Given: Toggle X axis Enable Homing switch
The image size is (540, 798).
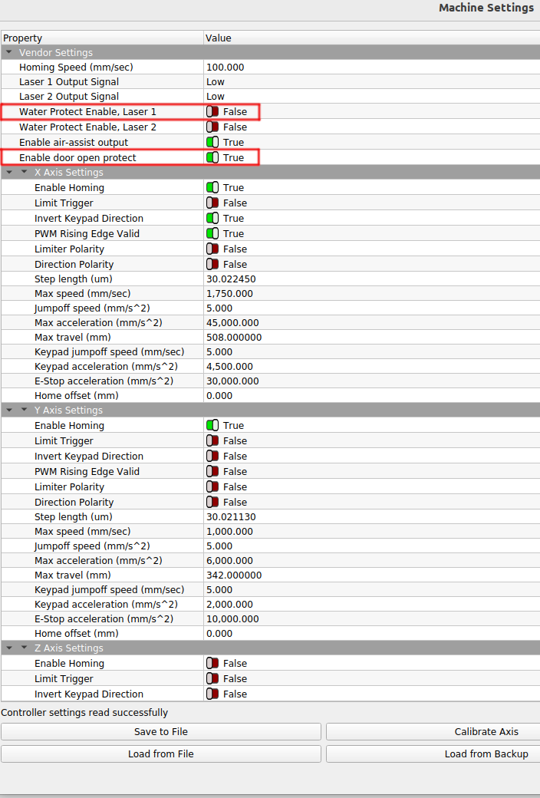Looking at the screenshot, I should pyautogui.click(x=212, y=188).
